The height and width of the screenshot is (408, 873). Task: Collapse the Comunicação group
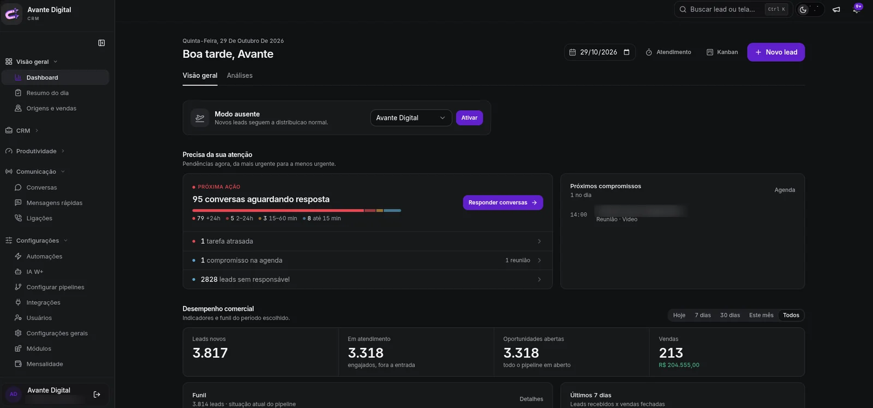(x=35, y=171)
